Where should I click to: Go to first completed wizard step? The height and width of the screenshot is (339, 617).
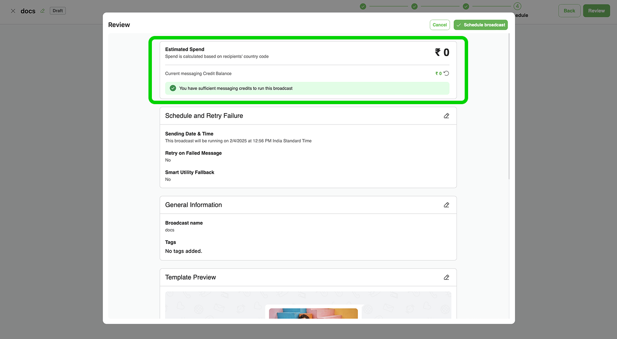pos(363,6)
